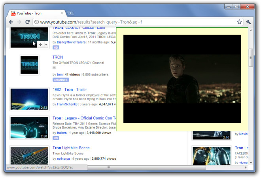
Task: Open a new tab with the plus button
Action: [x=70, y=13]
